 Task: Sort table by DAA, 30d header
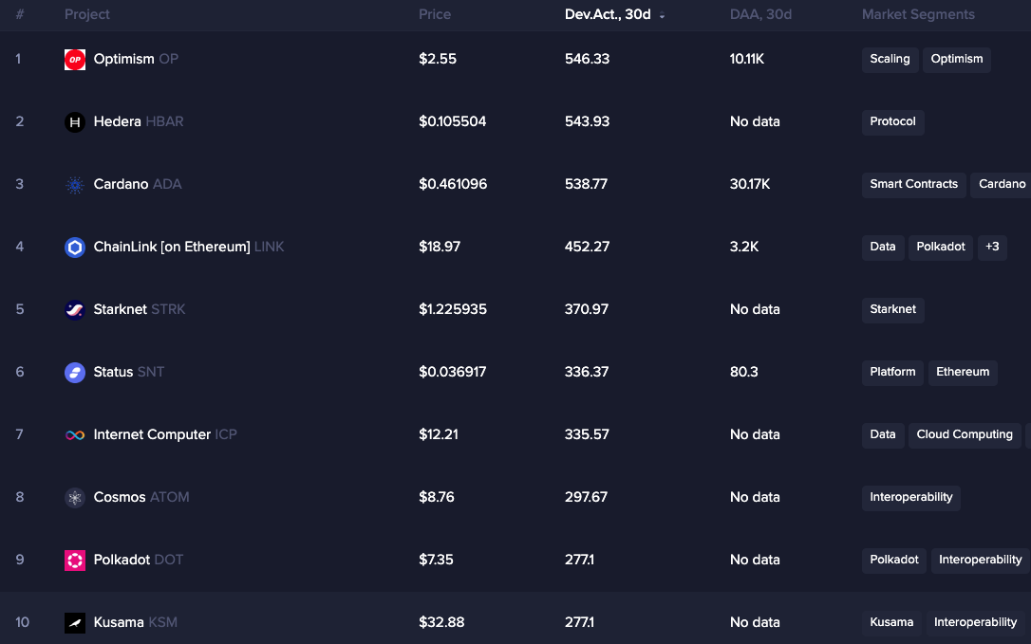[x=760, y=14]
